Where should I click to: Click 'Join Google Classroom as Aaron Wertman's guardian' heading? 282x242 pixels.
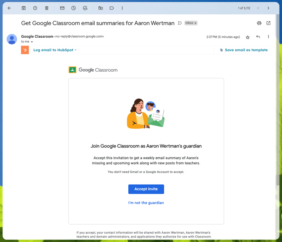[146, 146]
